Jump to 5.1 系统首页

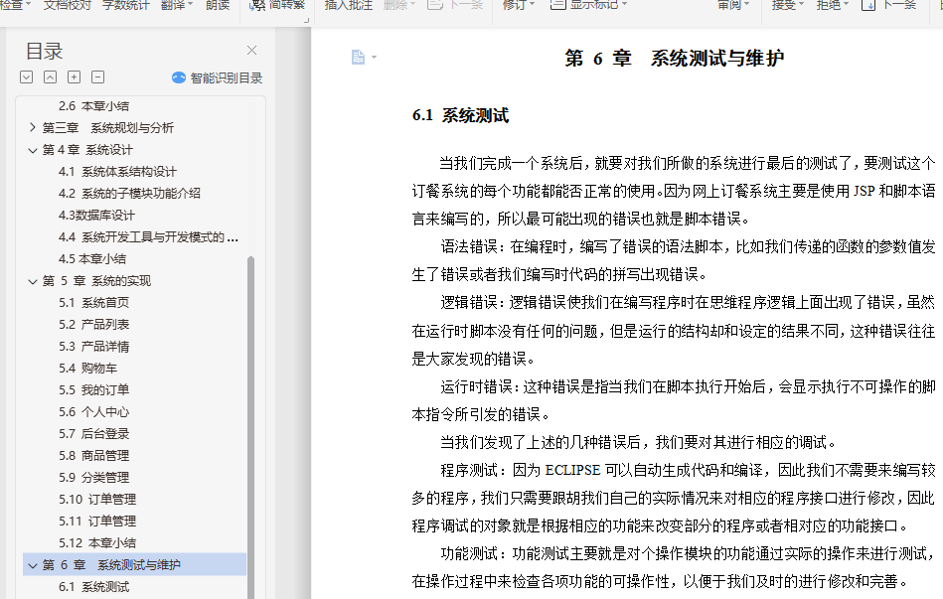click(x=93, y=303)
